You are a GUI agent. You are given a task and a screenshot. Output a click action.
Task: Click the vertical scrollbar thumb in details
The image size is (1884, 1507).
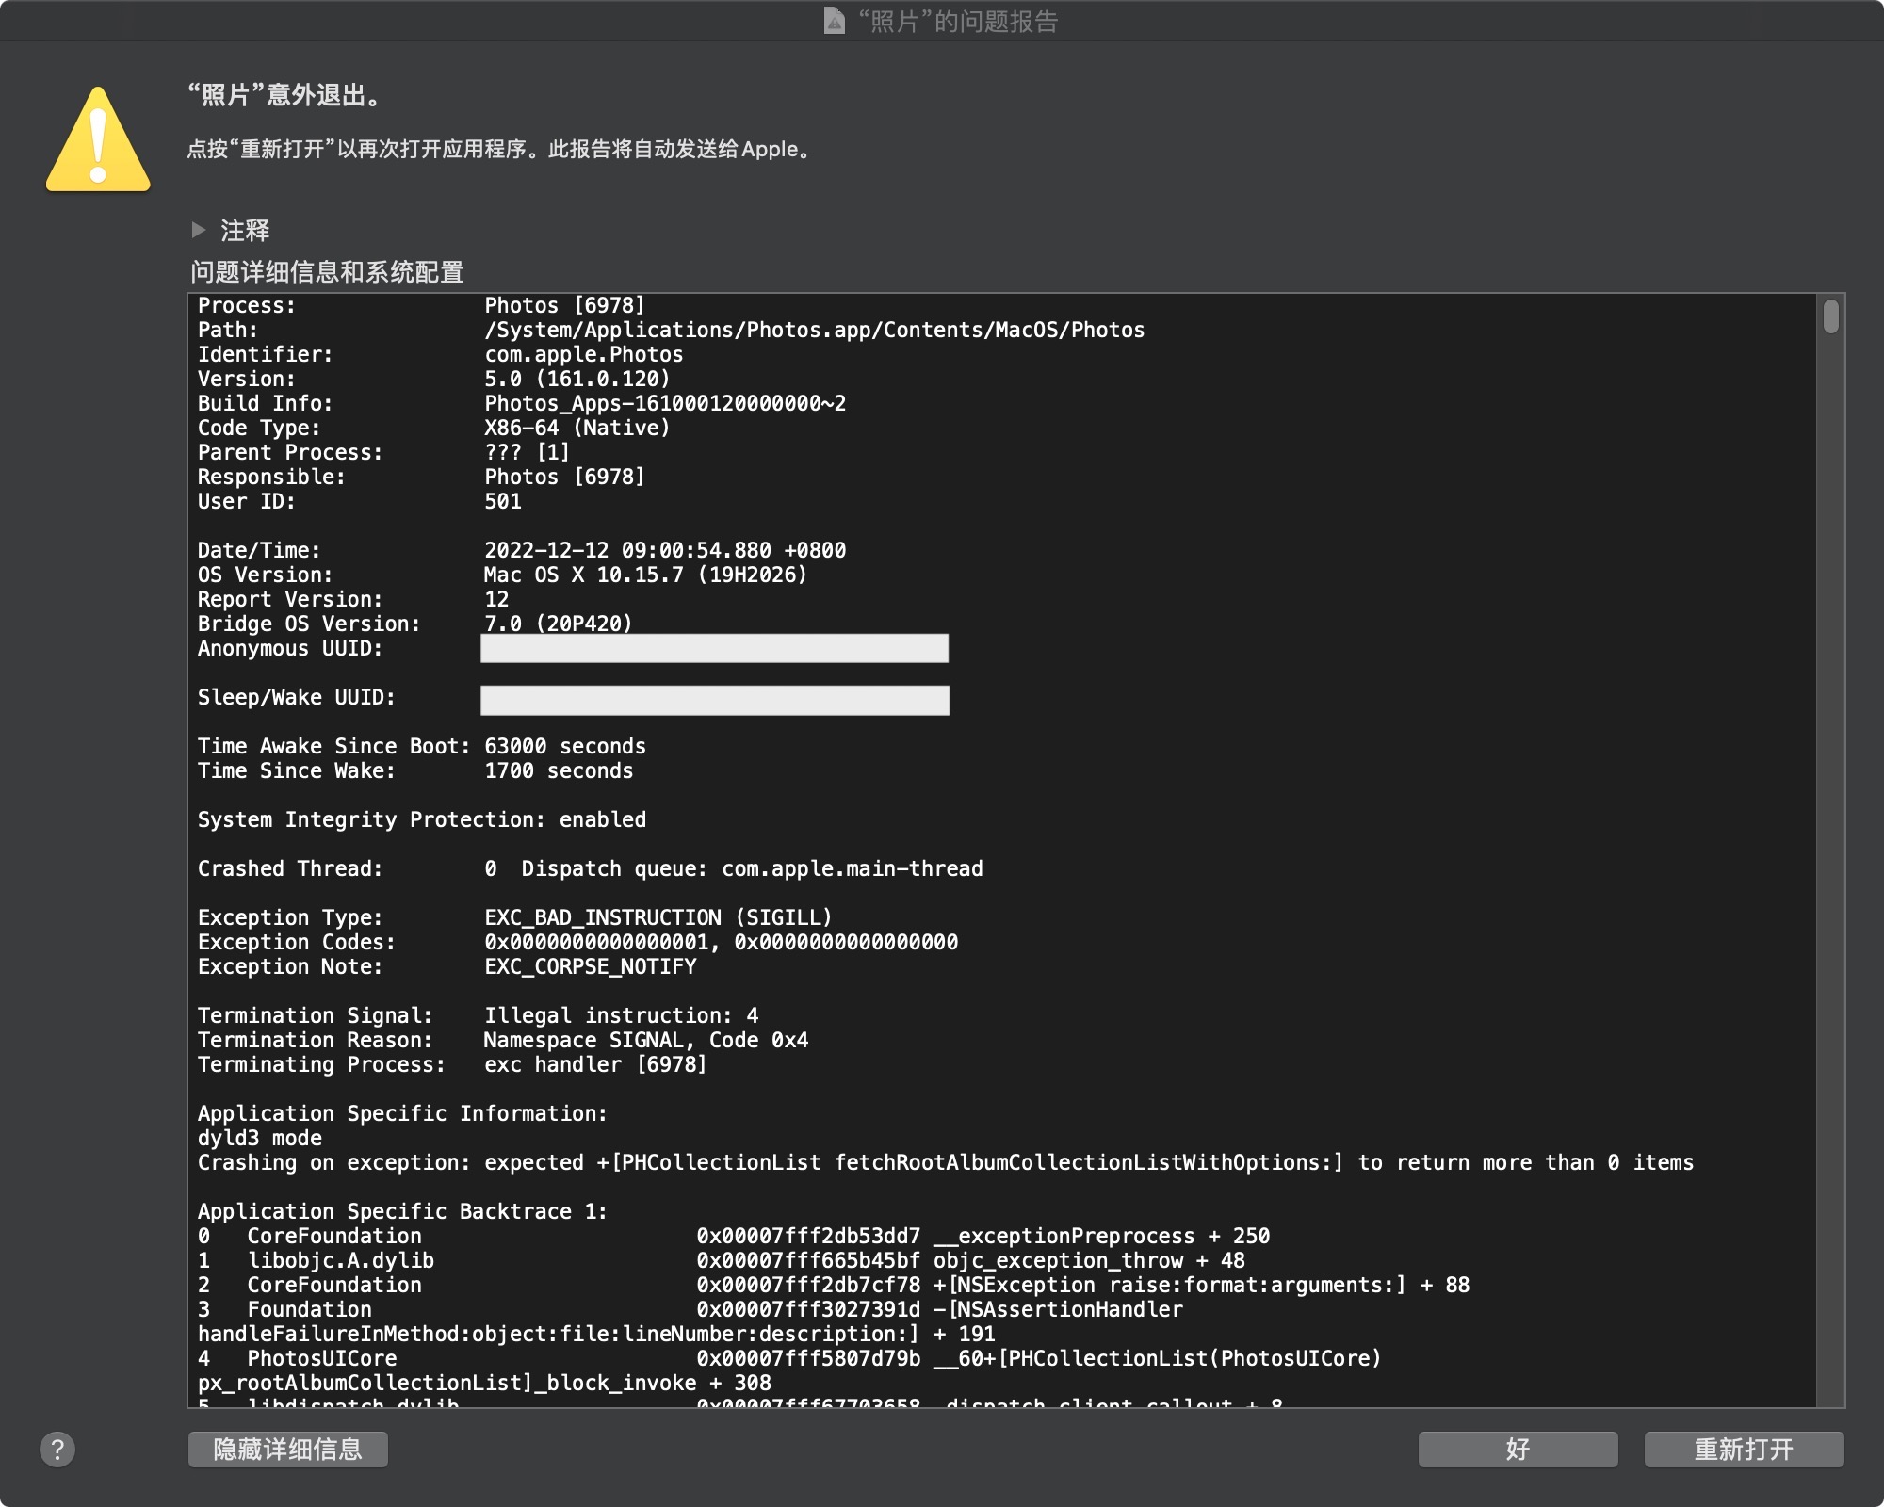(1830, 316)
